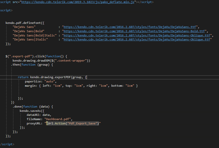The height and width of the screenshot is (148, 219).
Task: Open the Bold|Italic DejaVuSans-Oblique.ttf URL
Action: coord(137,35)
